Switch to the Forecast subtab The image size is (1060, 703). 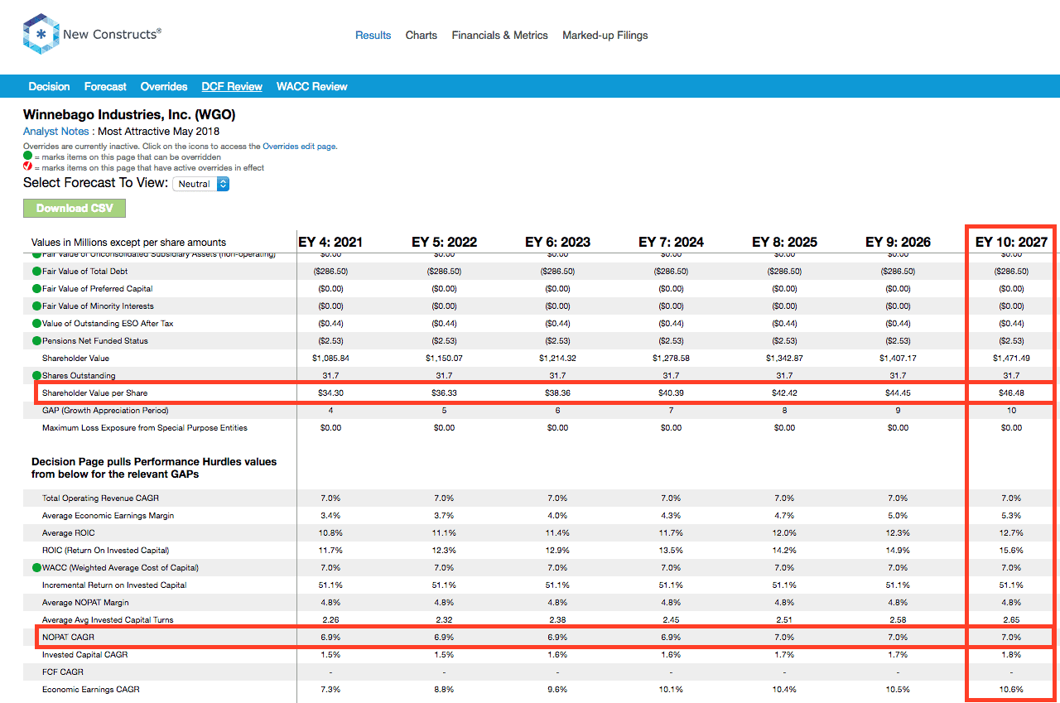coord(105,86)
